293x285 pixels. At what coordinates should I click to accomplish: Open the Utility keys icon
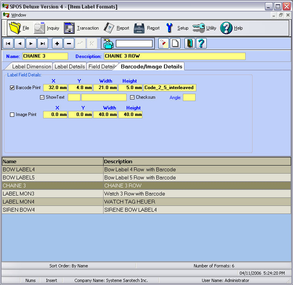(199, 28)
